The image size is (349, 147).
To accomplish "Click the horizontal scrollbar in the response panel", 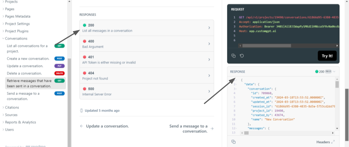I will point(246,133).
